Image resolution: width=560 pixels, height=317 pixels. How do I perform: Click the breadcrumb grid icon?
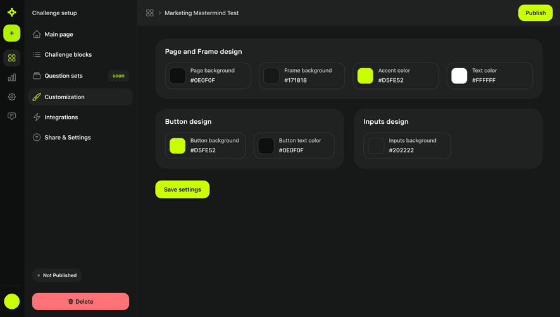tap(149, 13)
